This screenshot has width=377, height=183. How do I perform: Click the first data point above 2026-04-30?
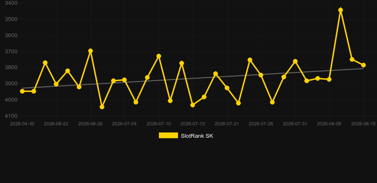22,91
